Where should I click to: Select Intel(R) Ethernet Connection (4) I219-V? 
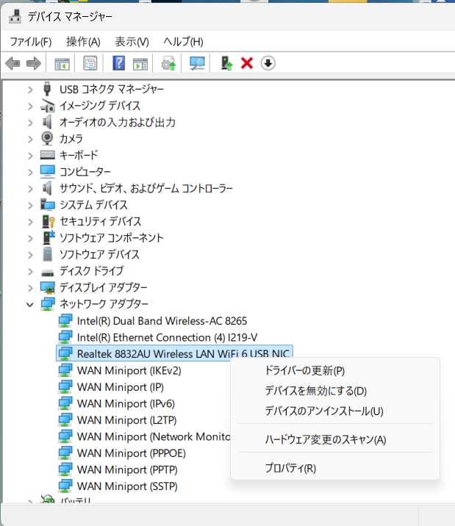[167, 337]
